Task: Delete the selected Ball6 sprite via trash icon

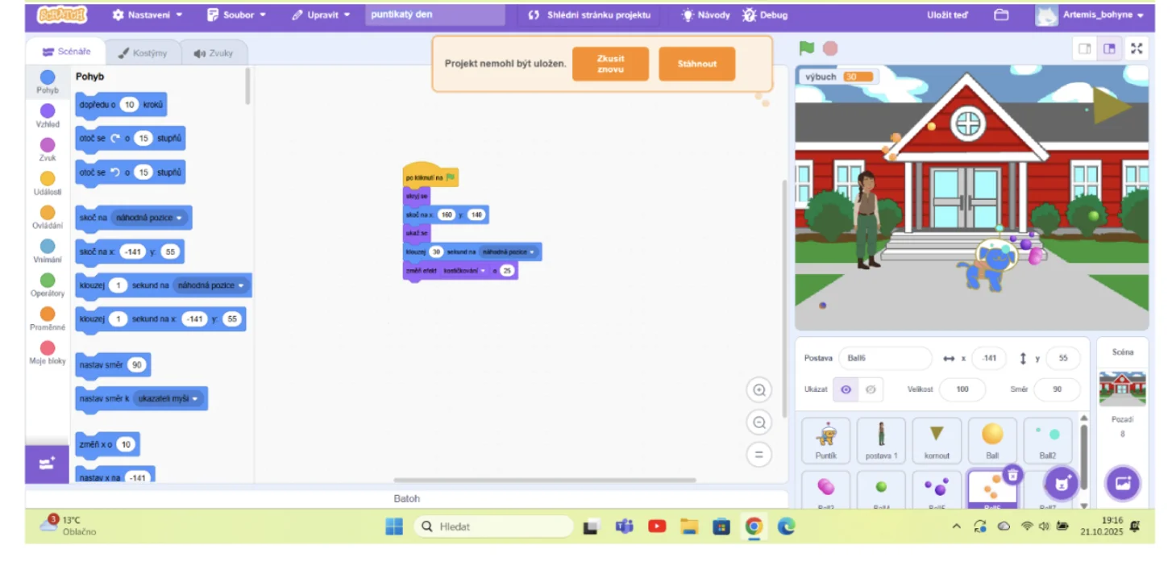Action: pos(1013,476)
